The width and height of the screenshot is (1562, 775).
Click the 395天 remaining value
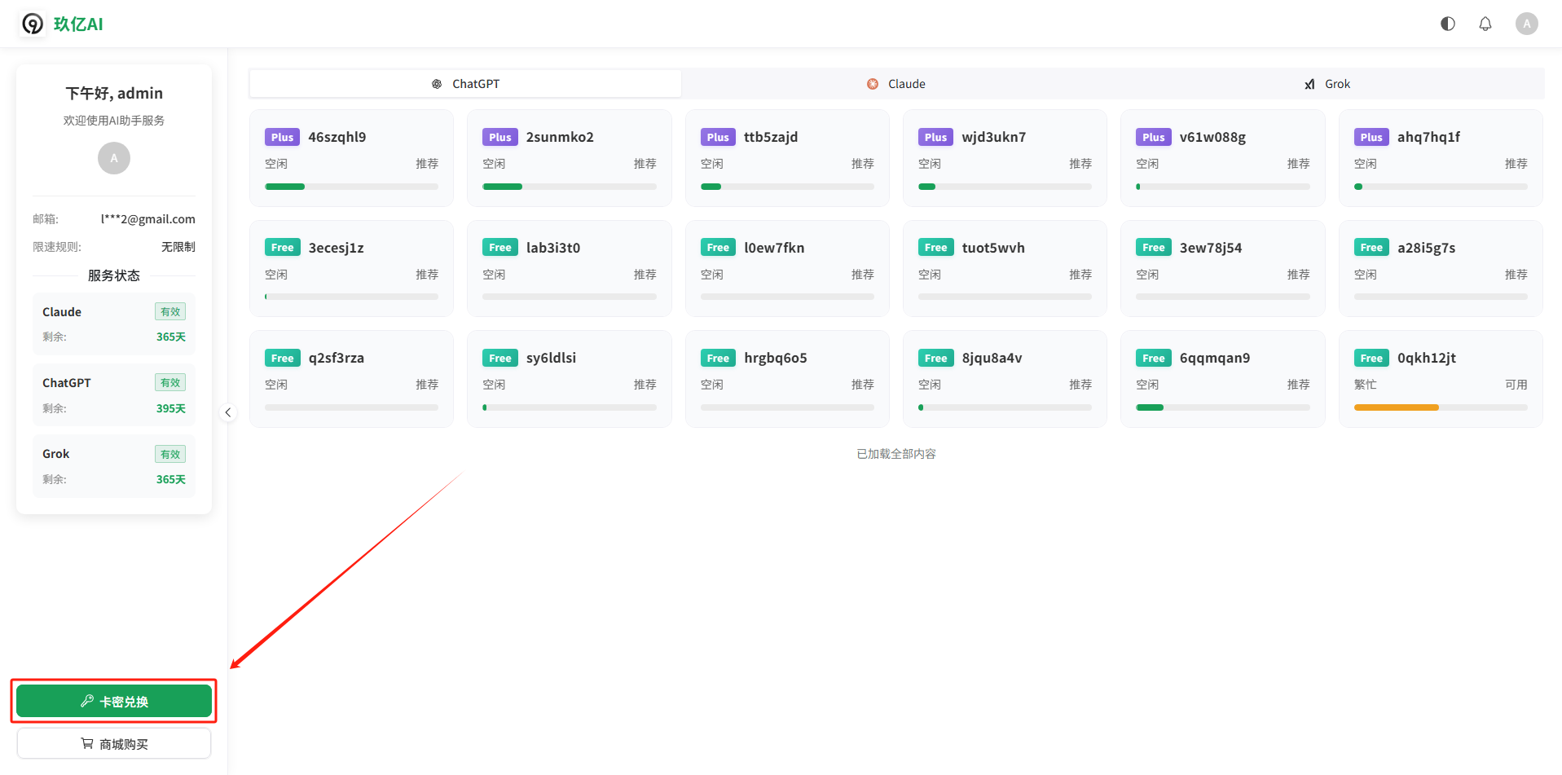click(x=171, y=408)
